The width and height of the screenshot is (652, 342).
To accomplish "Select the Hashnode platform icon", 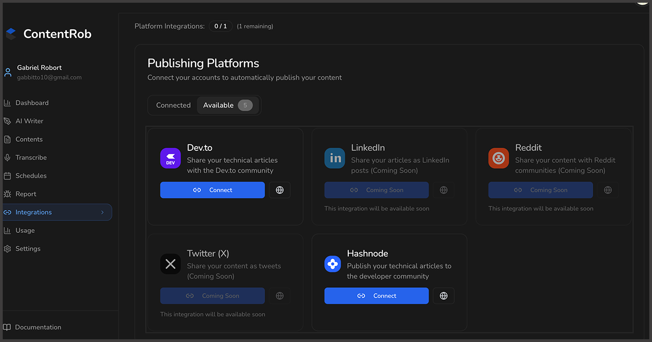I will point(333,264).
